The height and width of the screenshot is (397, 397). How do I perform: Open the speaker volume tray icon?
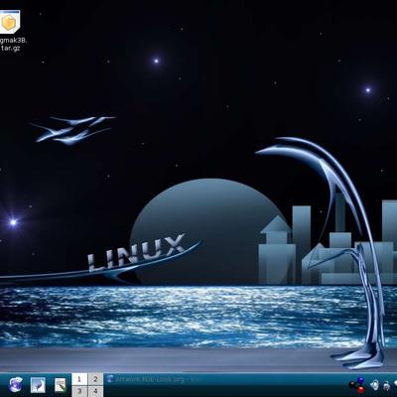(374, 385)
